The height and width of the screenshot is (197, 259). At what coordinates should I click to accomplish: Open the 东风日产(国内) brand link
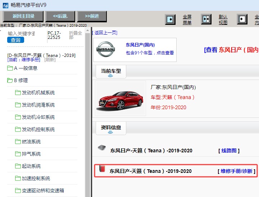(140, 45)
